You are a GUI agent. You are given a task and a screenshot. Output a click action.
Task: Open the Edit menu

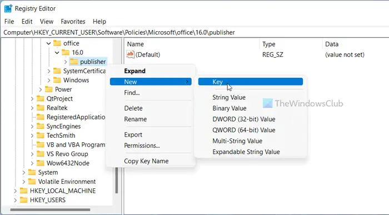27,22
